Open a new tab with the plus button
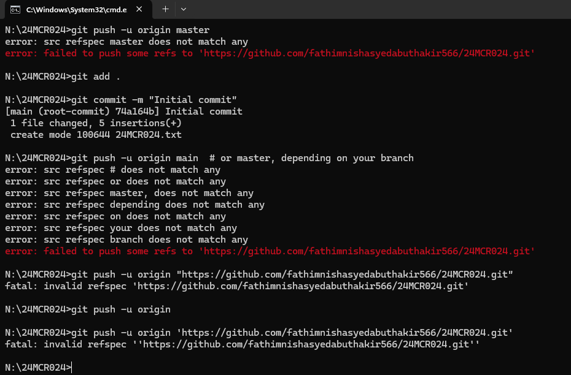 165,9
